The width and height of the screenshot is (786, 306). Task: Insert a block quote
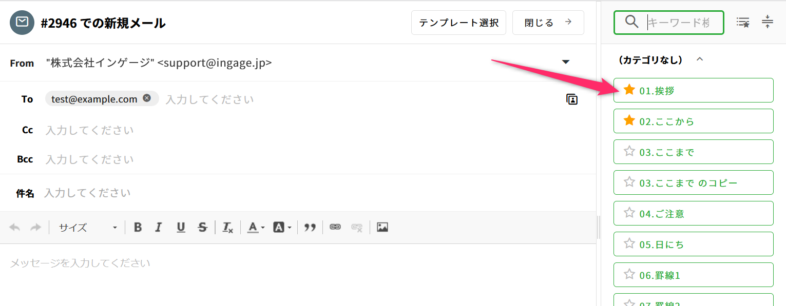(310, 227)
